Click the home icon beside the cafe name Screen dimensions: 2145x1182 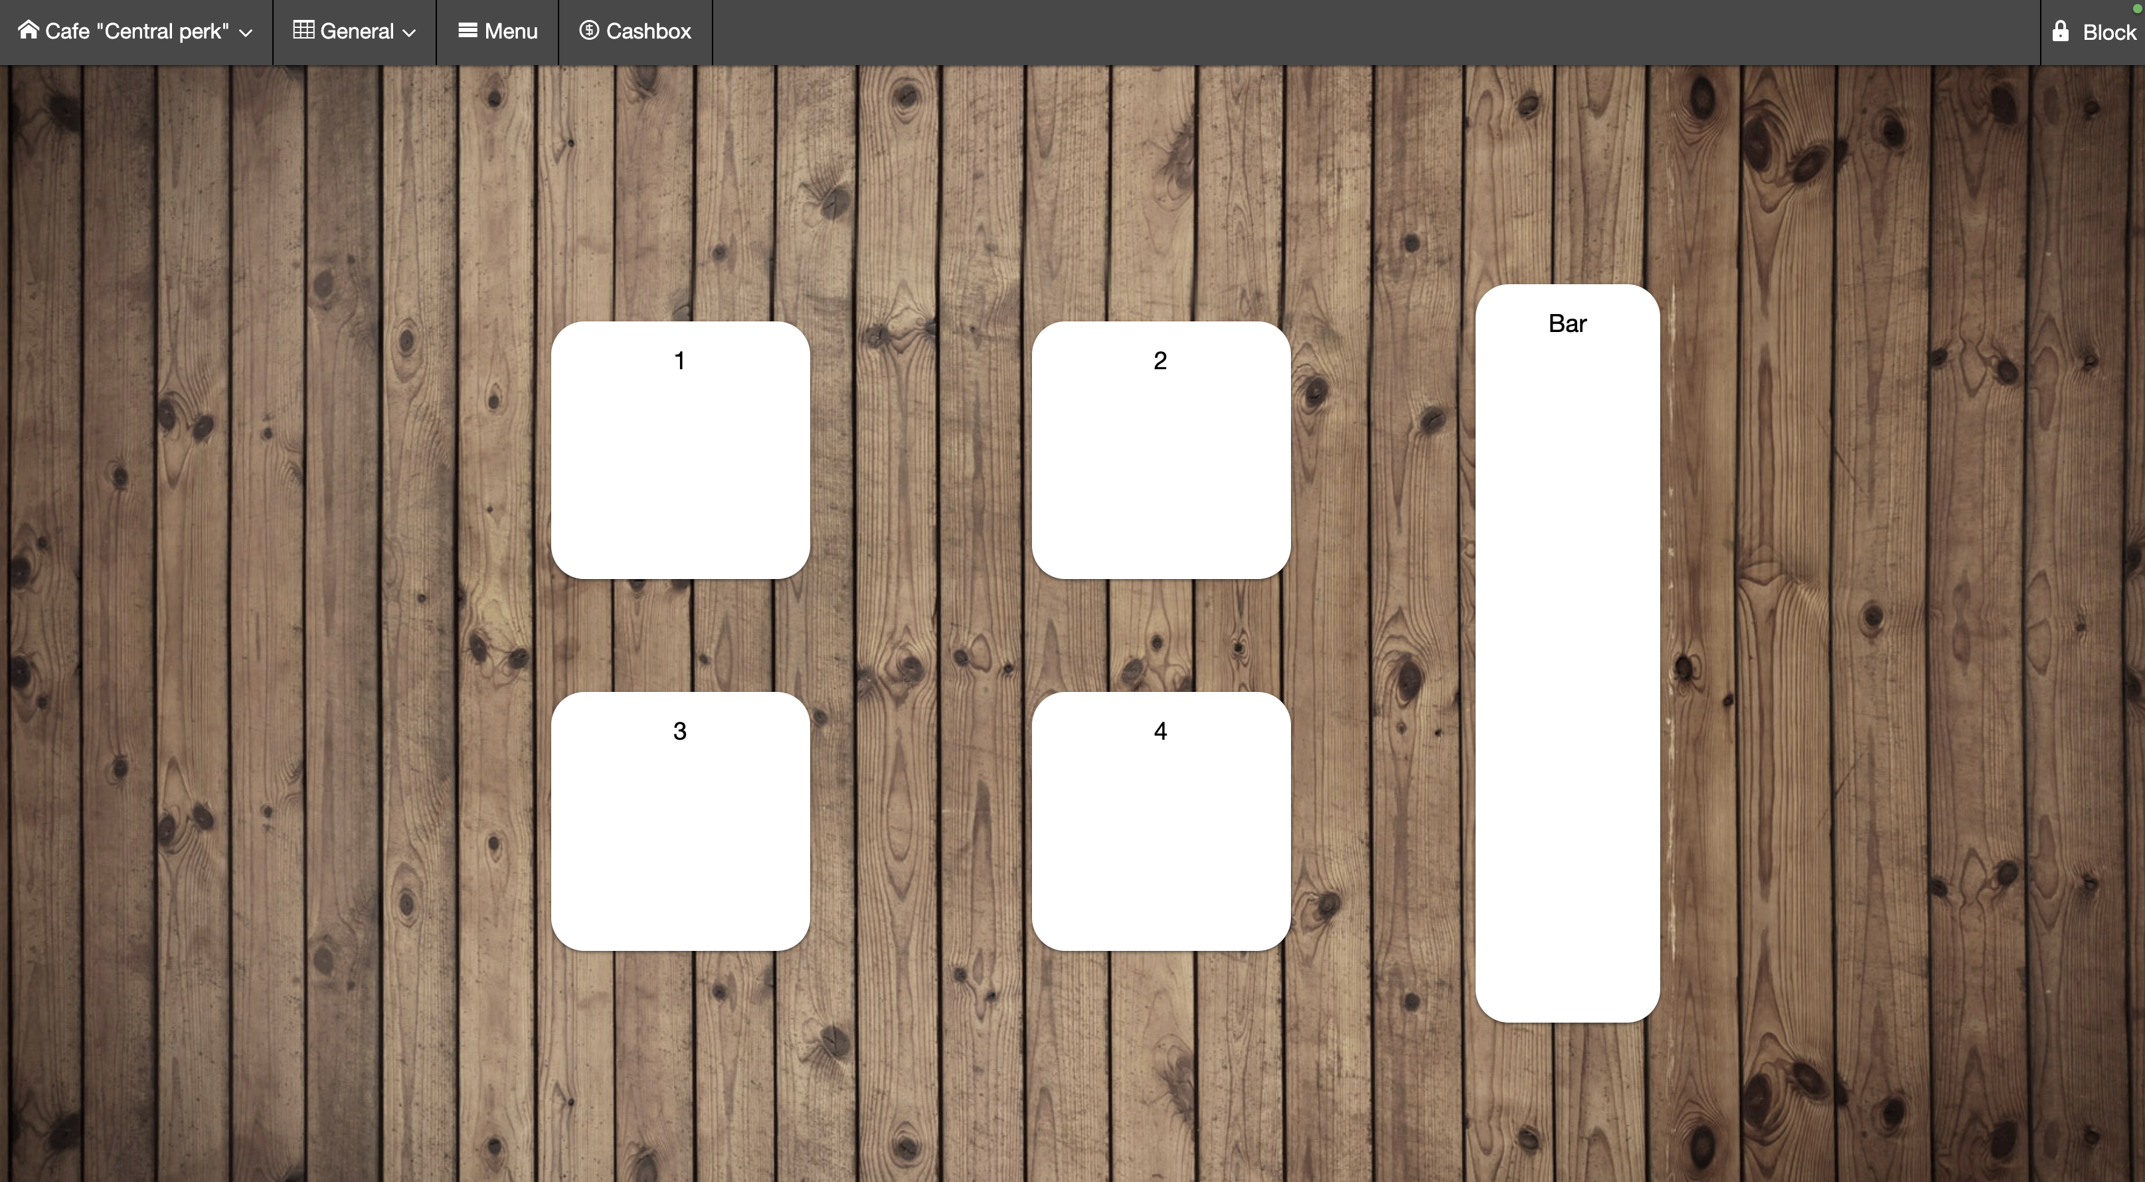click(x=29, y=30)
